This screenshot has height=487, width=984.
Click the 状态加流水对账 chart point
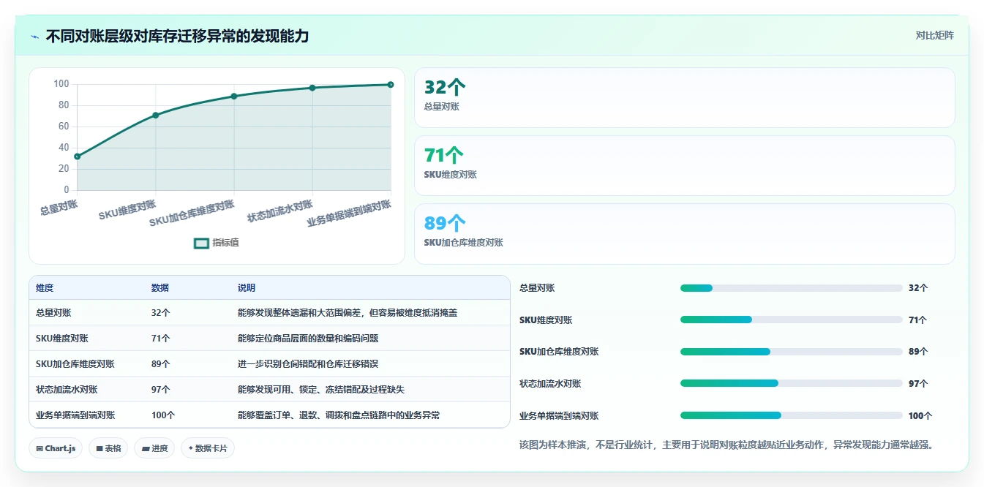[312, 88]
